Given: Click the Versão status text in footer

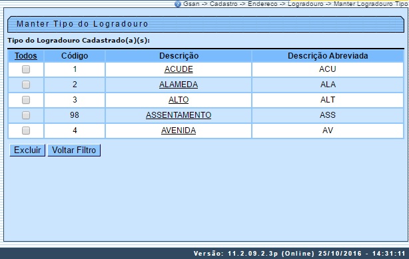Looking at the screenshot, I should pyautogui.click(x=300, y=254).
